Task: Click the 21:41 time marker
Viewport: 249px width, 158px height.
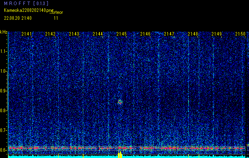Action: [27, 34]
